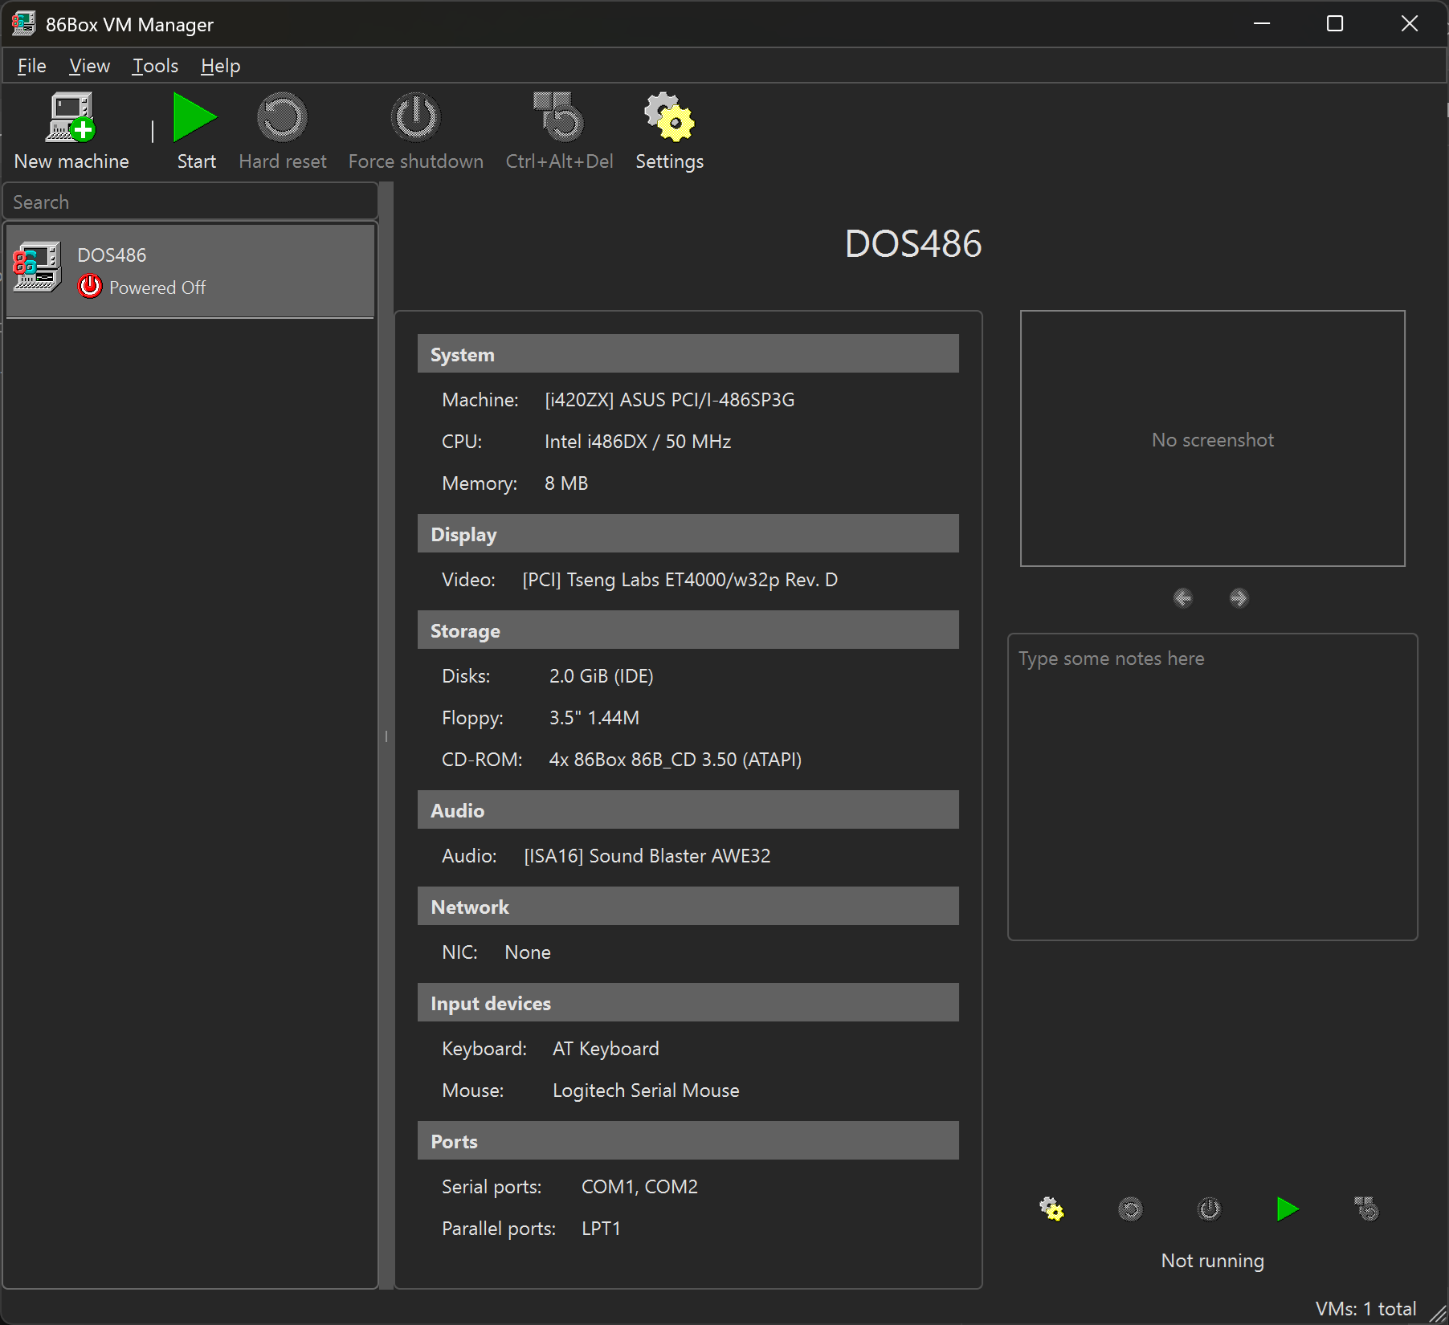
Task: Click the memory value 8 MB
Action: click(x=566, y=483)
